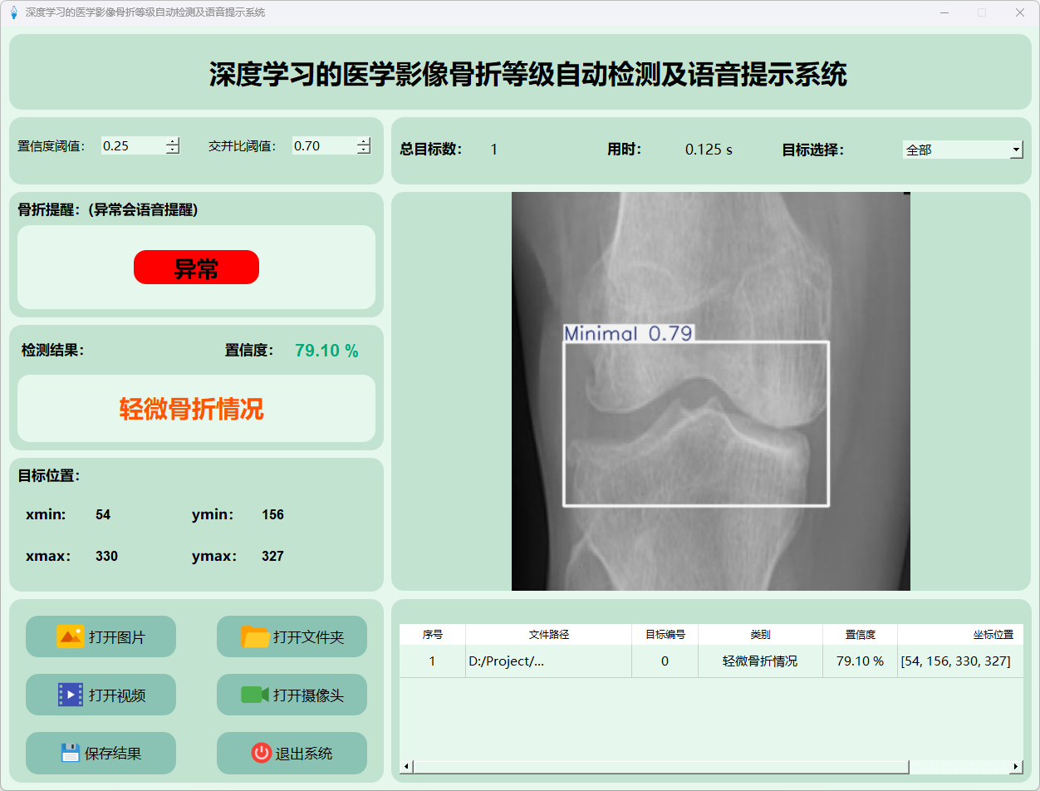The width and height of the screenshot is (1040, 791).
Task: Click the xmax value 330
Action: [x=106, y=557]
